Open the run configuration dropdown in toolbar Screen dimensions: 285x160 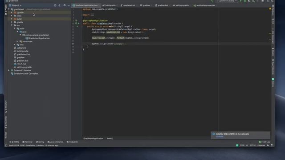(227, 1)
